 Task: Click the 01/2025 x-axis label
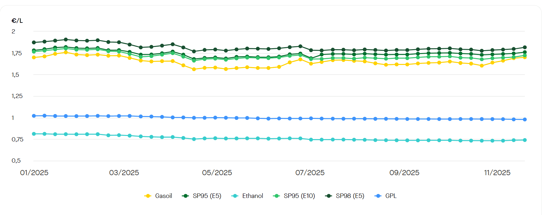pyautogui.click(x=34, y=173)
